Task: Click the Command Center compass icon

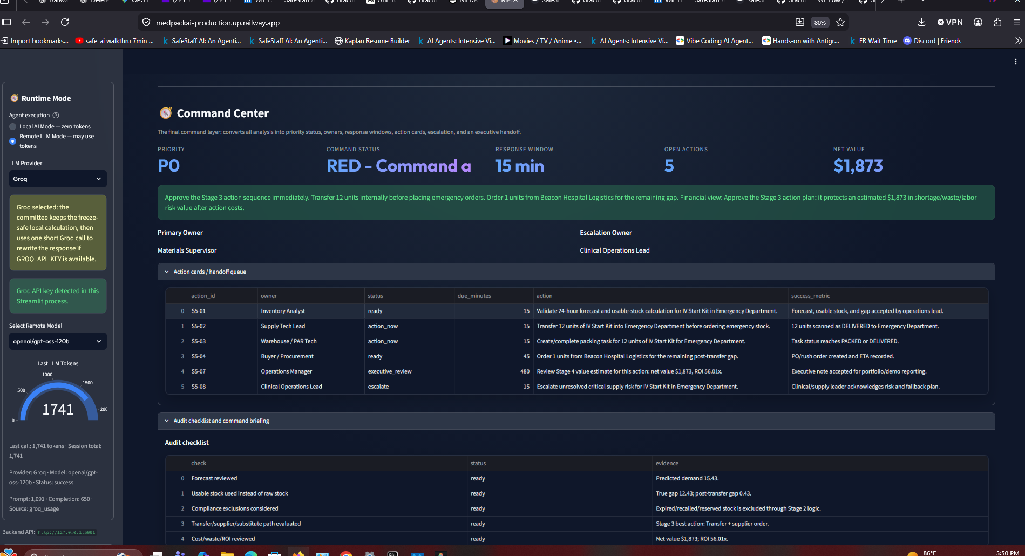Action: coord(166,113)
